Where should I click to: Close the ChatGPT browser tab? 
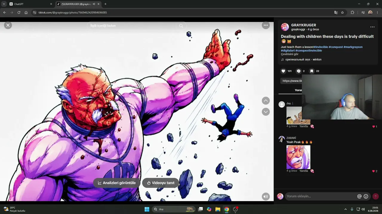[x=51, y=4]
